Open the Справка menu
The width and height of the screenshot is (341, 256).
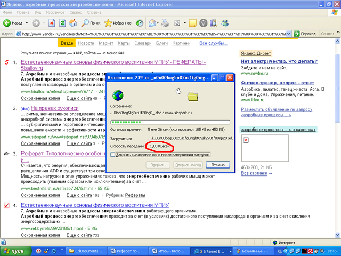point(94,12)
